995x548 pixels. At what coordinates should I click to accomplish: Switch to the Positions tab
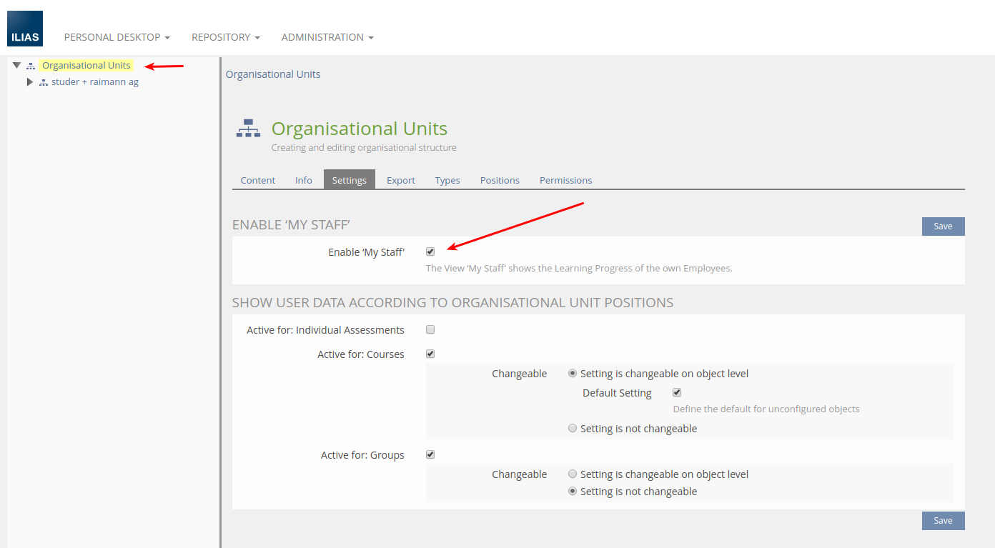coord(500,180)
